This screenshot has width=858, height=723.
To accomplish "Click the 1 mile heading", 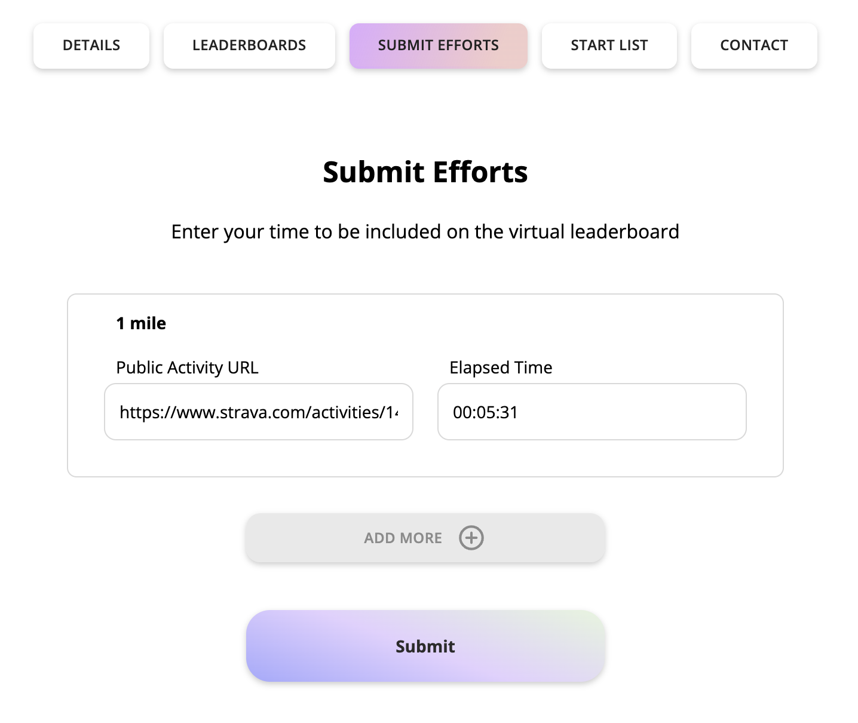I will coord(141,323).
